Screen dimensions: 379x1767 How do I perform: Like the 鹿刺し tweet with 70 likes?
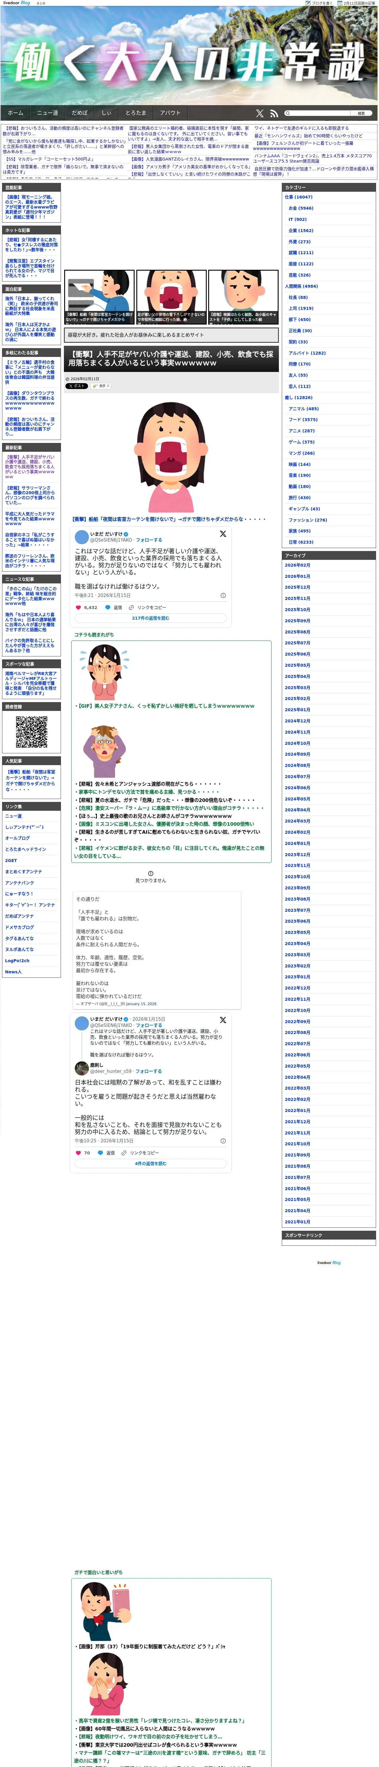[x=78, y=1153]
